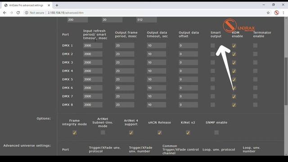288x162 pixels.
Task: Enable the SNMP enable checkbox
Action: click(216, 132)
